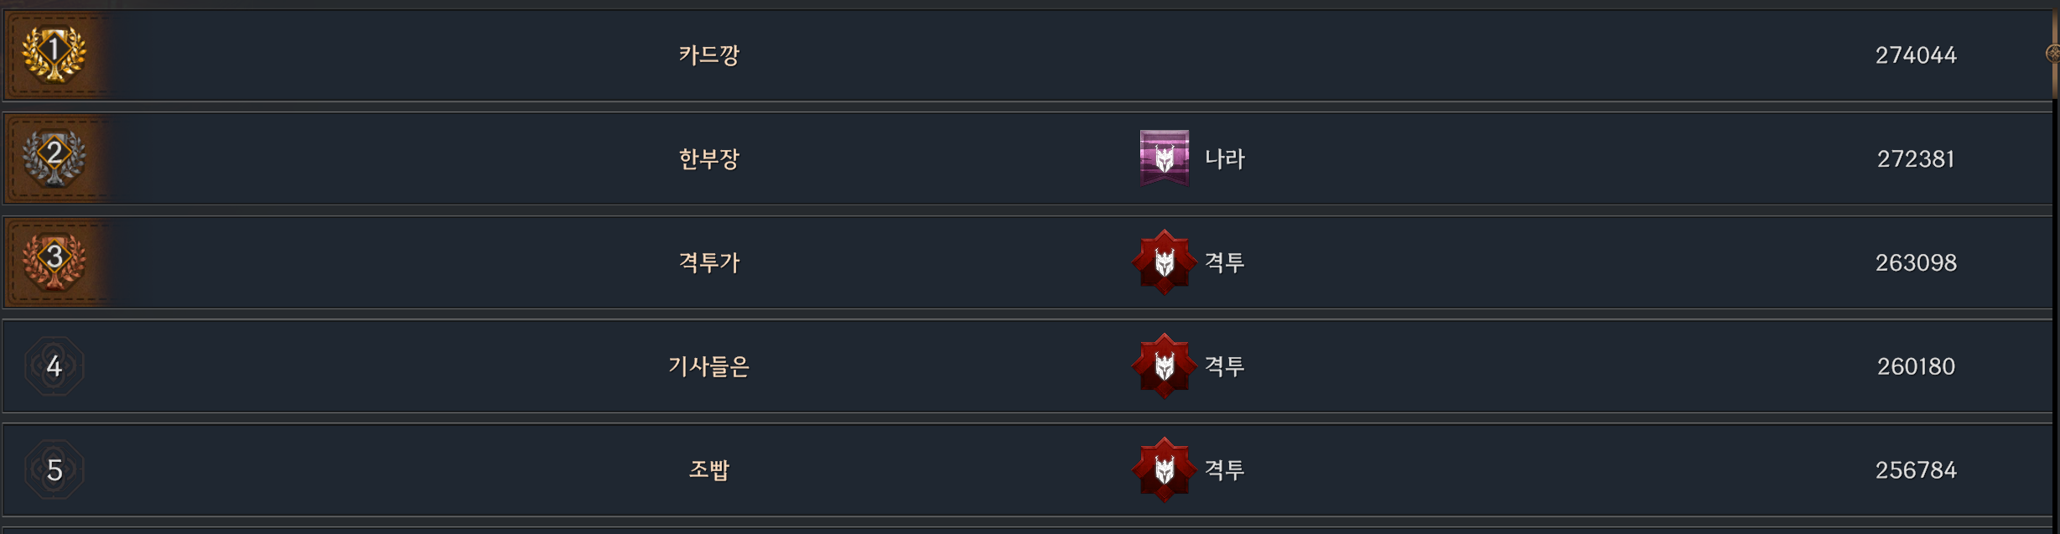Screen dimensions: 2060x534
Task: Select player name 조밥
Action: coord(708,469)
